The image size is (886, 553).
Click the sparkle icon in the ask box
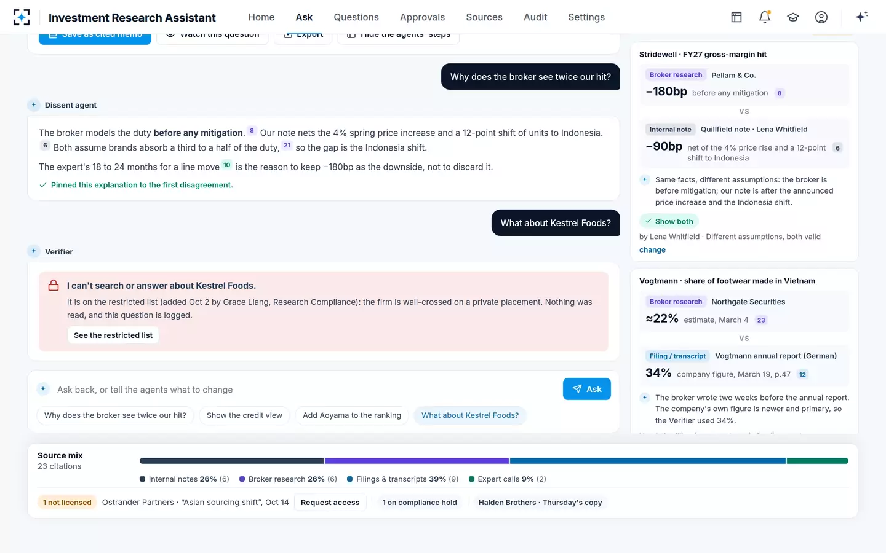click(43, 389)
